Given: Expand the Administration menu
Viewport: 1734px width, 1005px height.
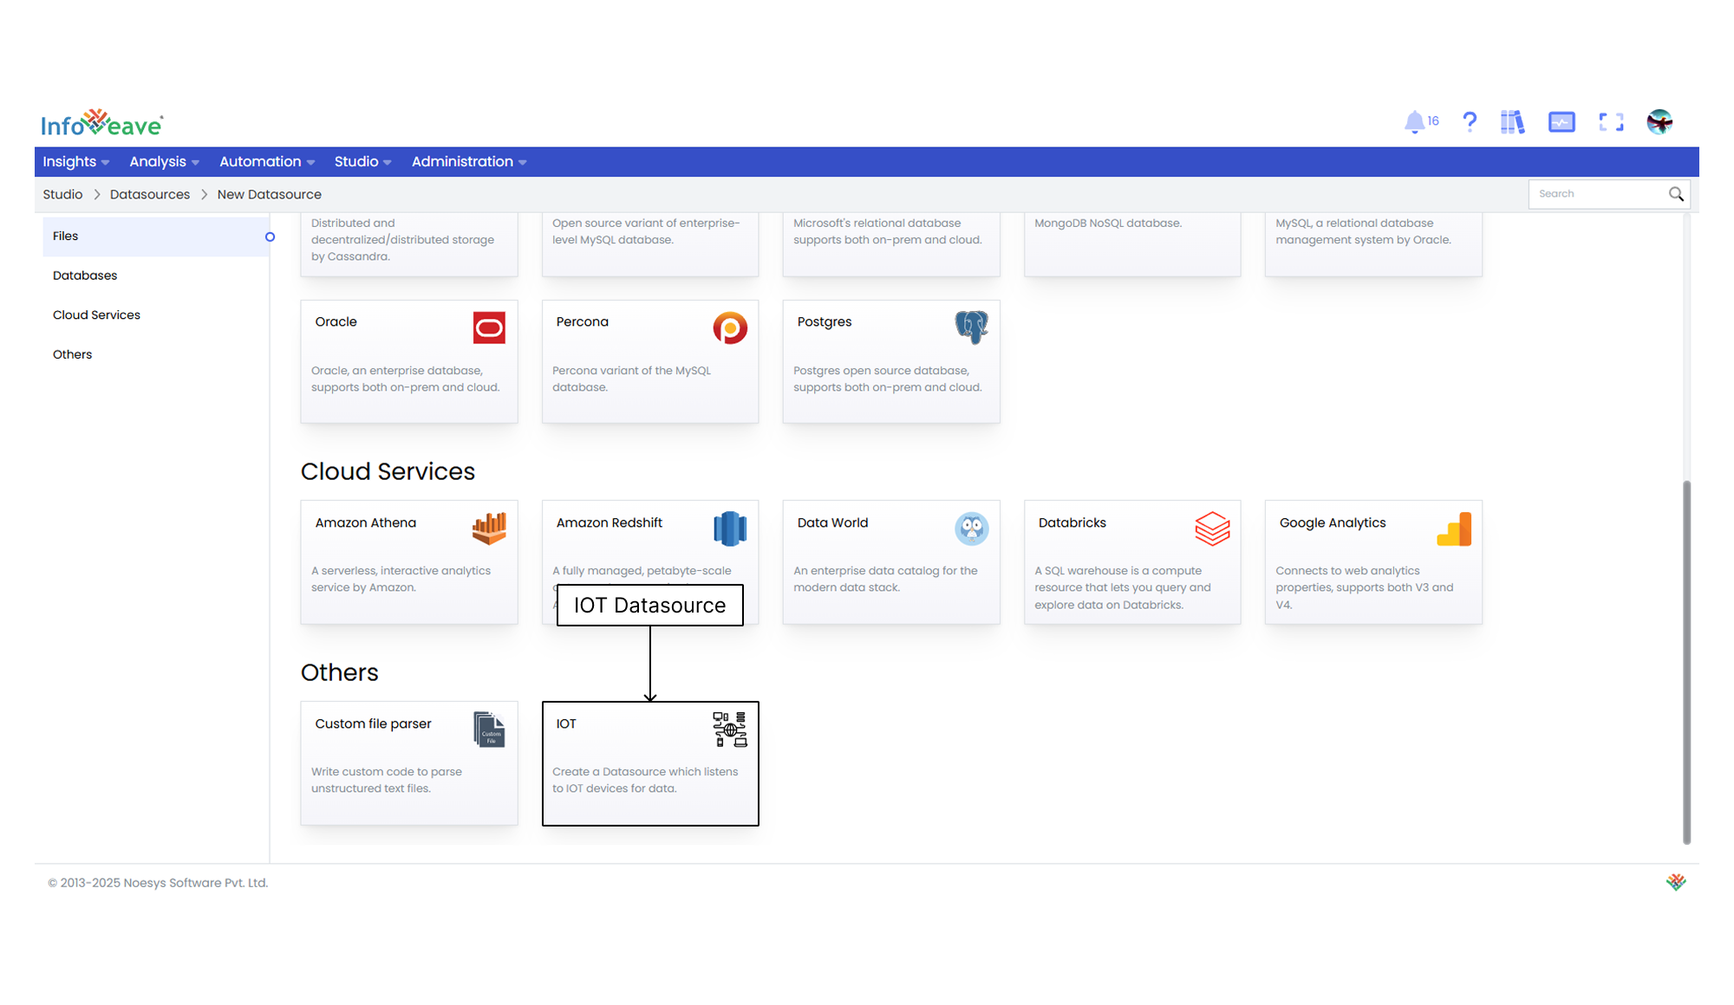Looking at the screenshot, I should 469,162.
